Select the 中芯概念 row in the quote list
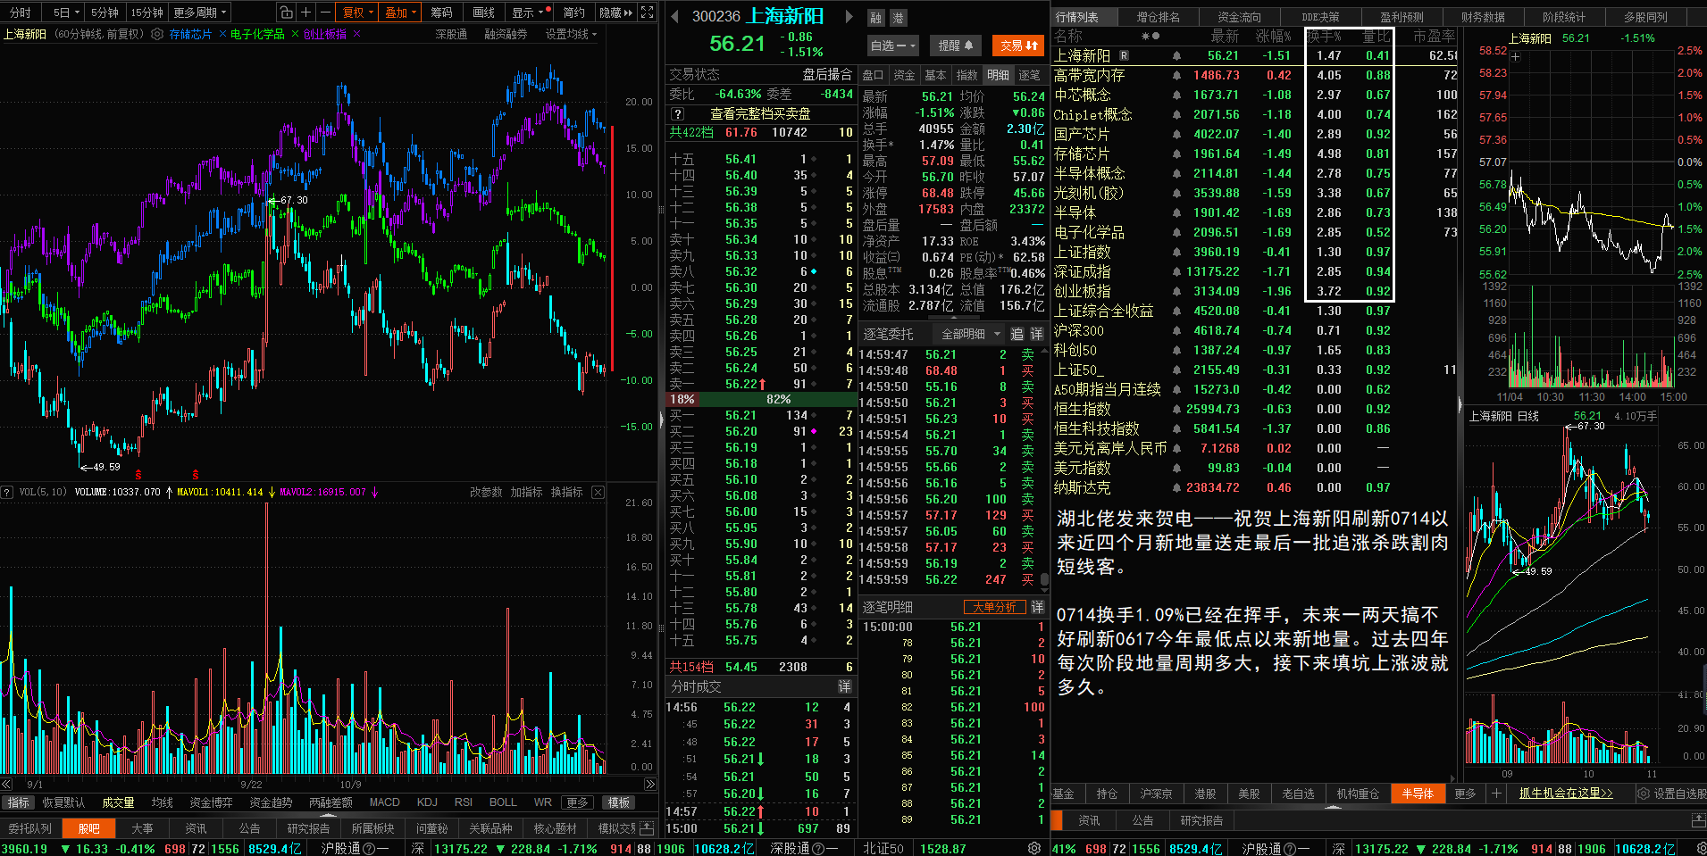1707x856 pixels. 1253,95
